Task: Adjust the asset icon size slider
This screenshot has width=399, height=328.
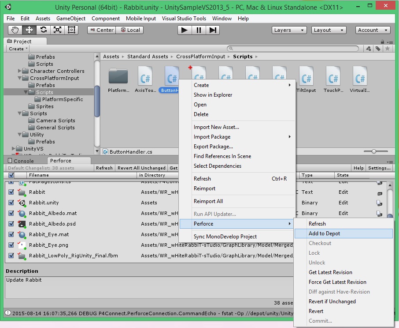Action: [x=374, y=151]
